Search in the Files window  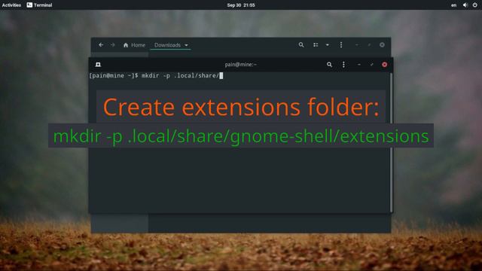(301, 45)
